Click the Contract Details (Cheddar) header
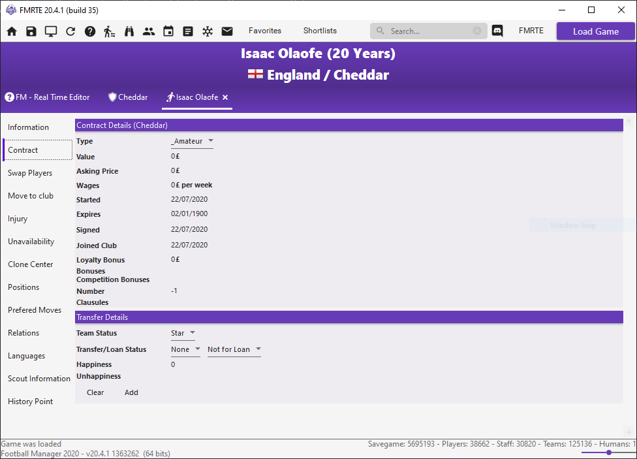 pos(349,125)
